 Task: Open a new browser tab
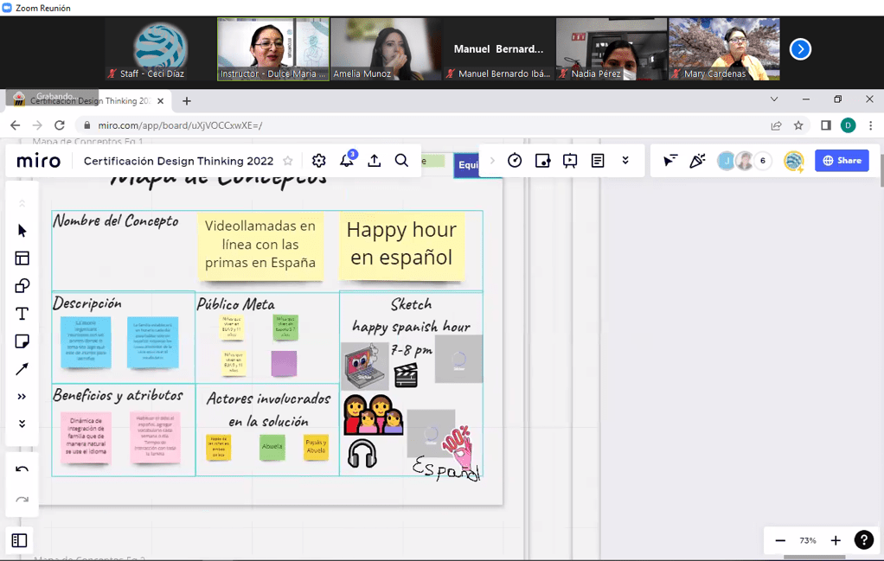pos(187,101)
